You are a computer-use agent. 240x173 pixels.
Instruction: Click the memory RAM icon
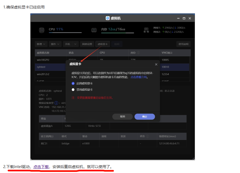[94, 30]
